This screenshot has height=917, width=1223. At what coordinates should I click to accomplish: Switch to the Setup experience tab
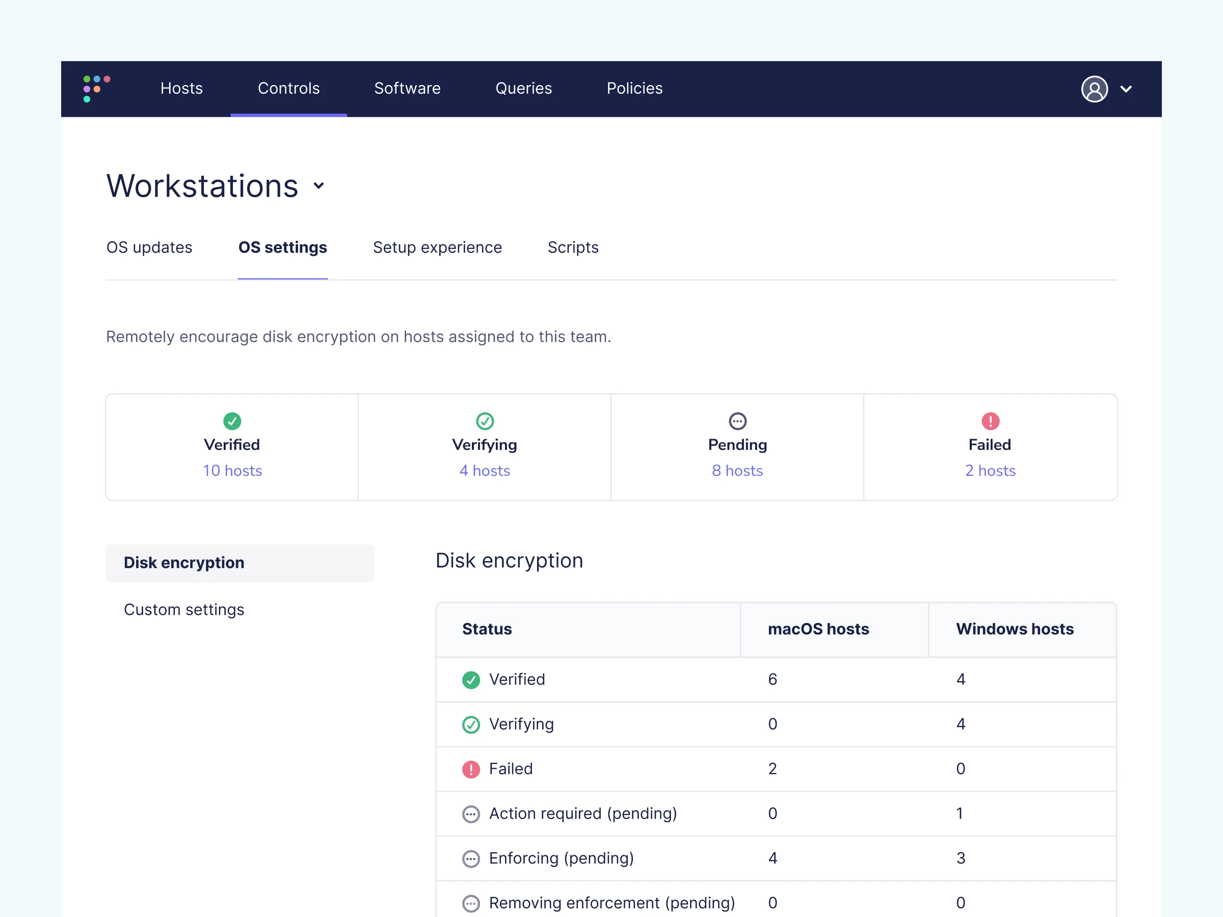pos(437,248)
